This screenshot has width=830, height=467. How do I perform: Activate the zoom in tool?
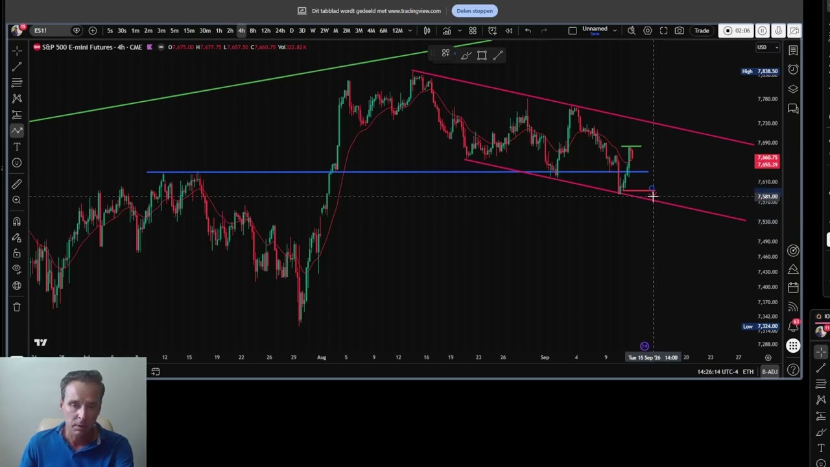pyautogui.click(x=17, y=200)
